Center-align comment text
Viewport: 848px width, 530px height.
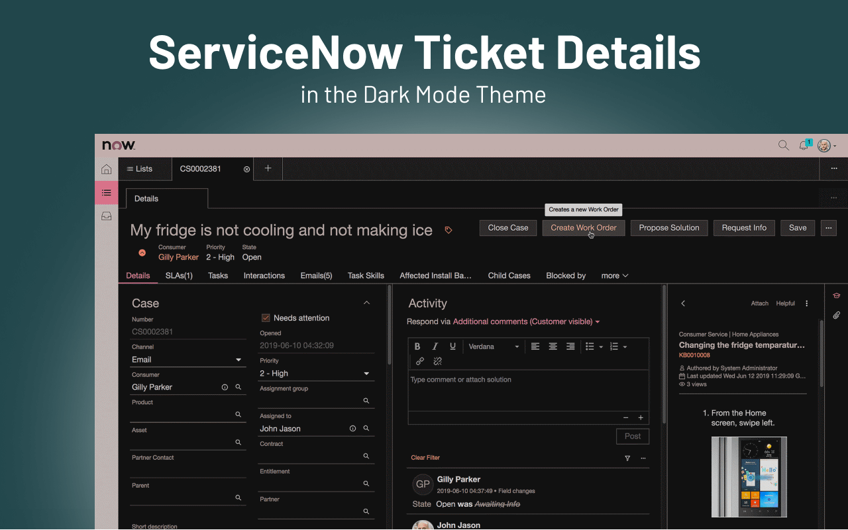[x=553, y=346]
